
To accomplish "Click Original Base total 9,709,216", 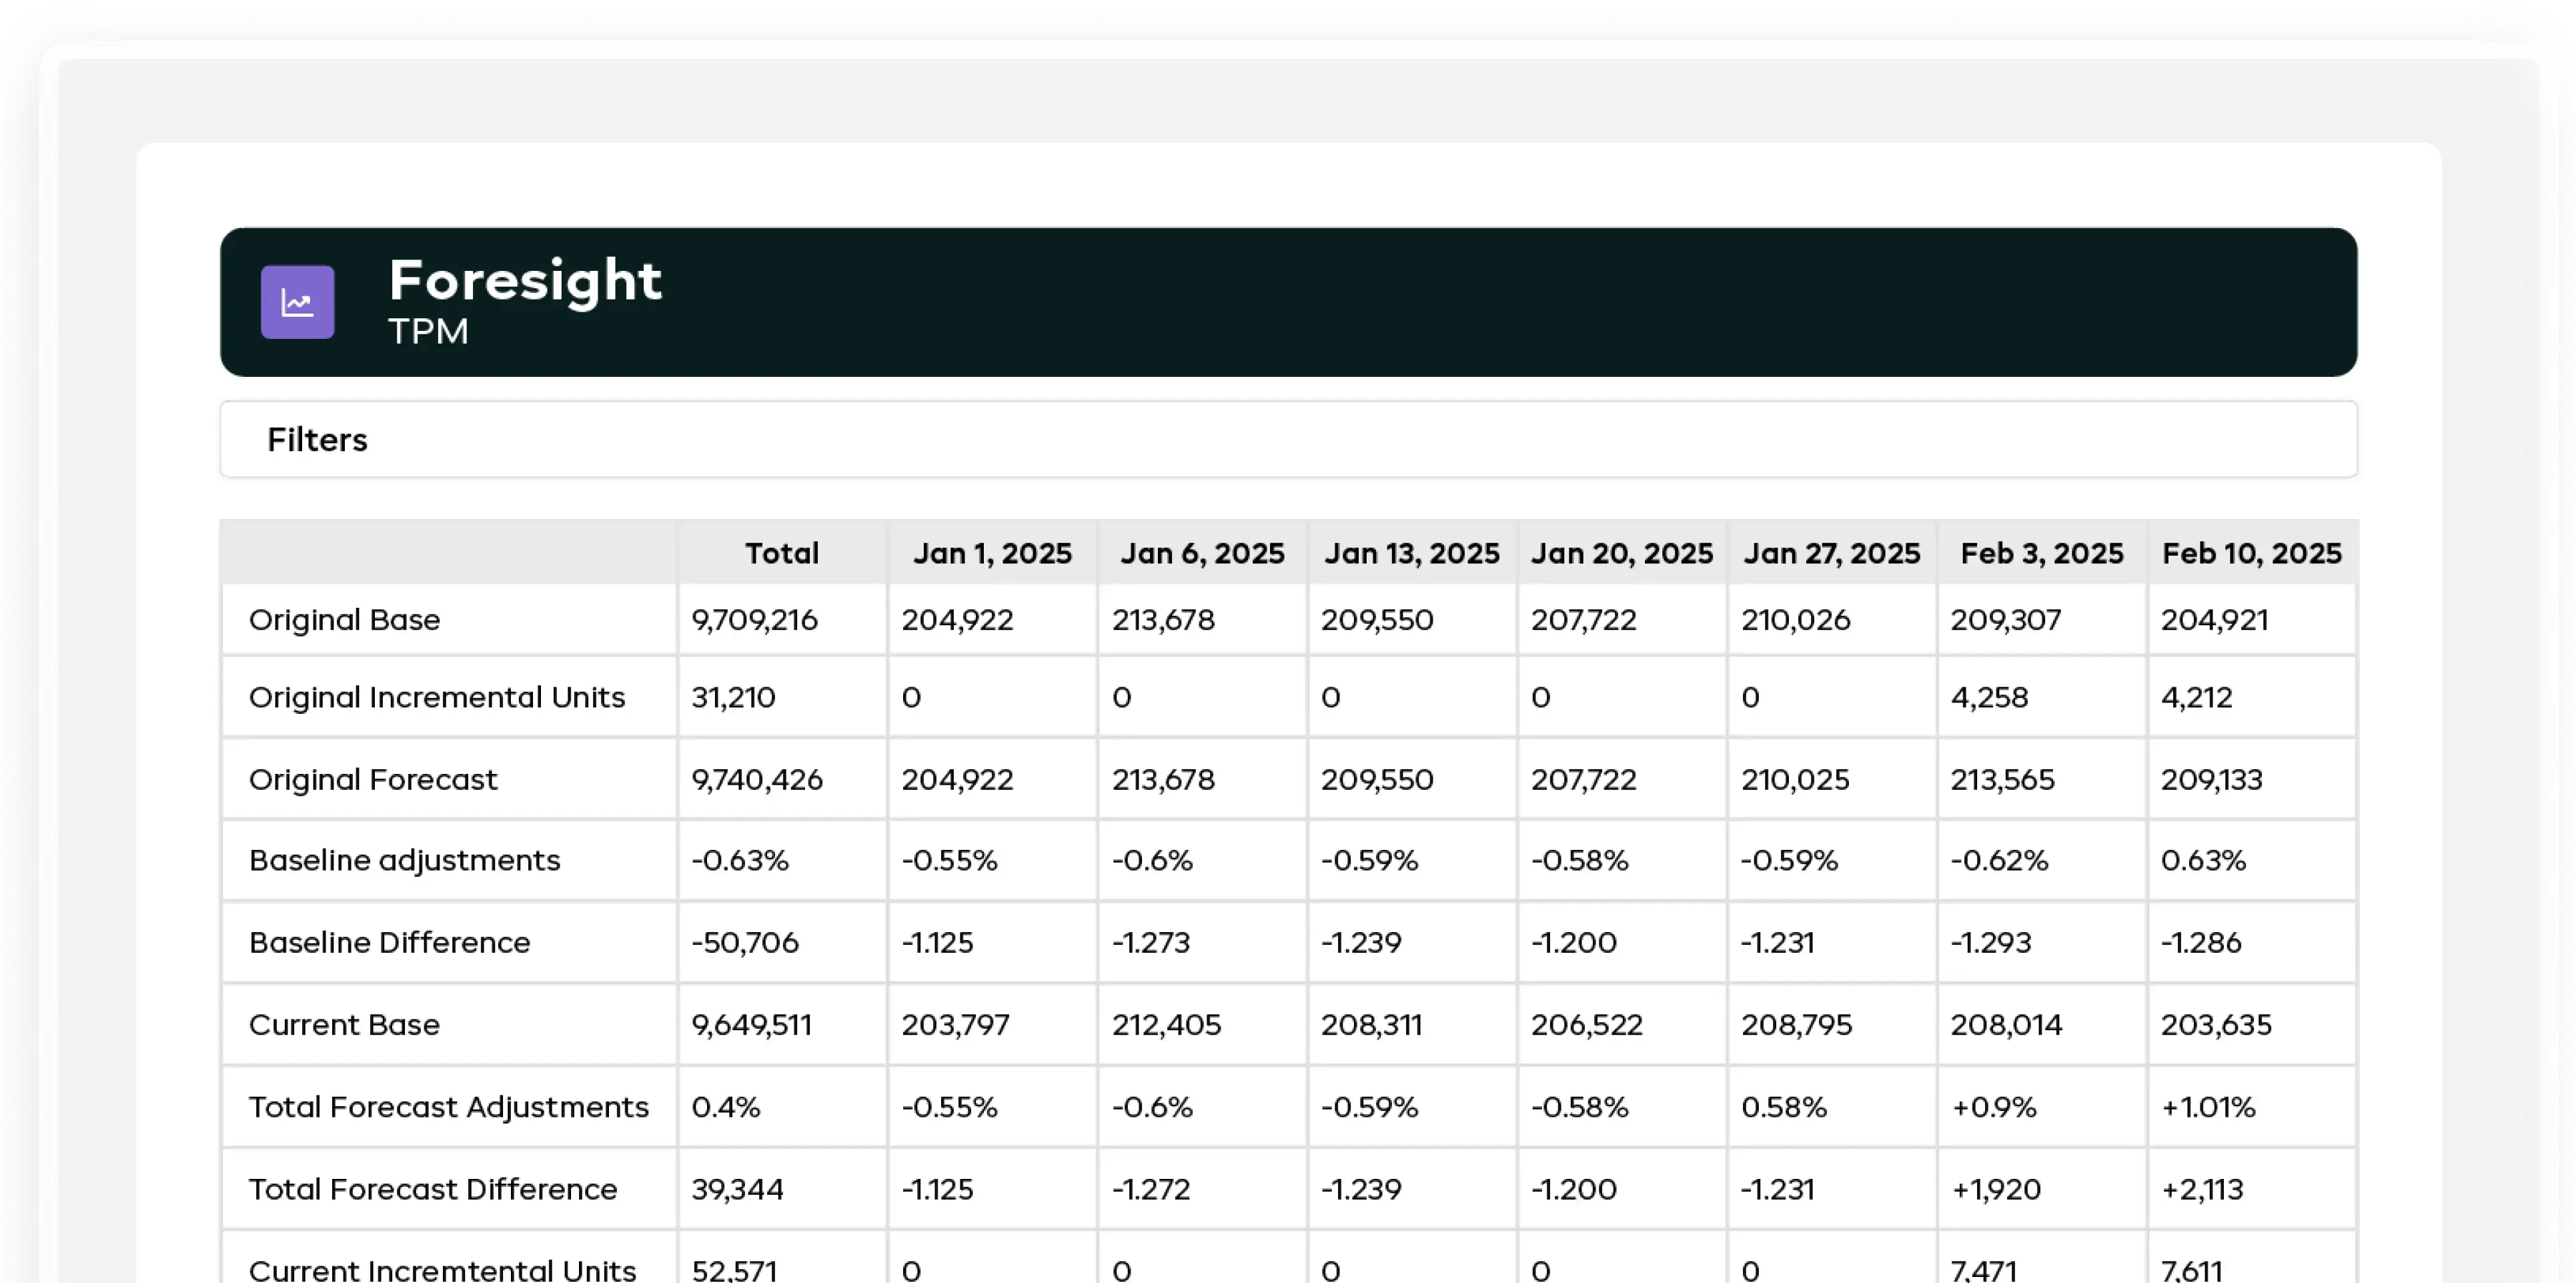I will [755, 620].
